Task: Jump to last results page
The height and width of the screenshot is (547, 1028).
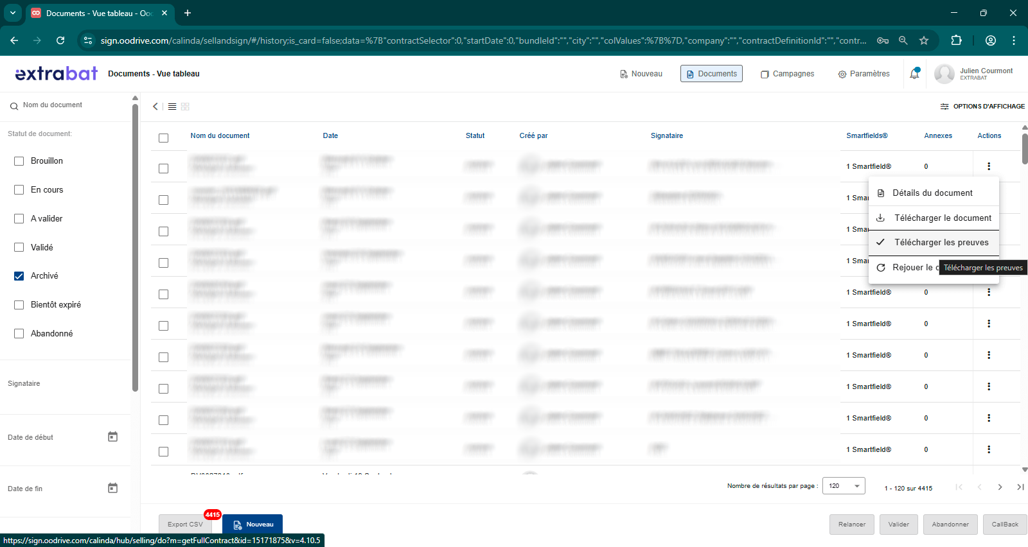Action: [x=1020, y=487]
